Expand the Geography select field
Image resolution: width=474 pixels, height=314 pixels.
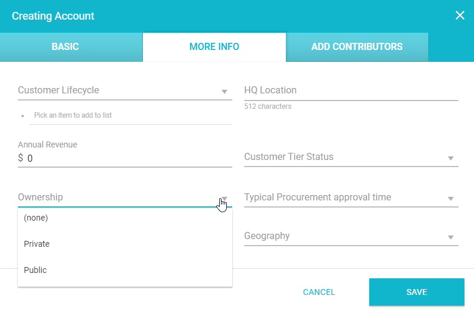(345, 236)
